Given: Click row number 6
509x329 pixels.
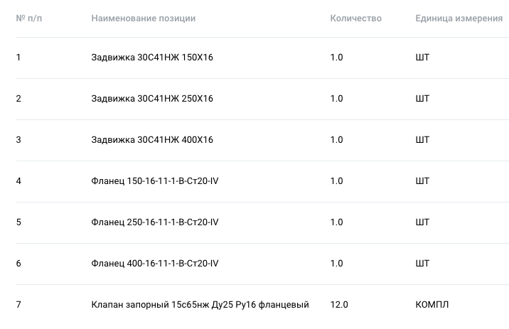Looking at the screenshot, I should [18, 264].
